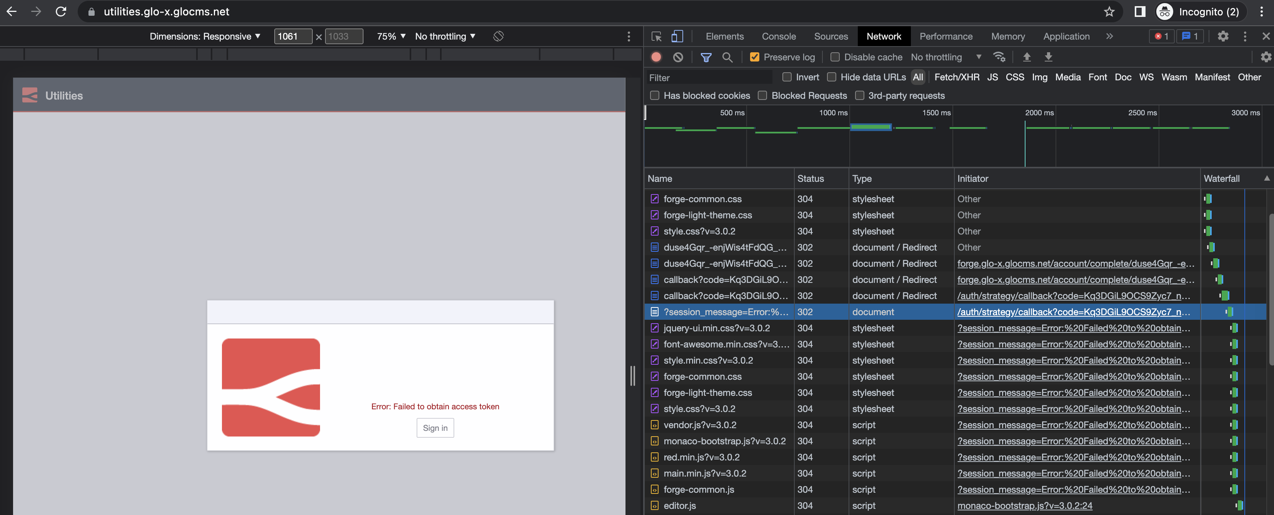Export HAR file with download icon
1274x515 pixels.
coord(1049,57)
